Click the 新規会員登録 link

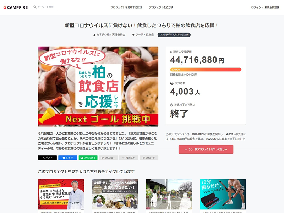[x=272, y=7]
